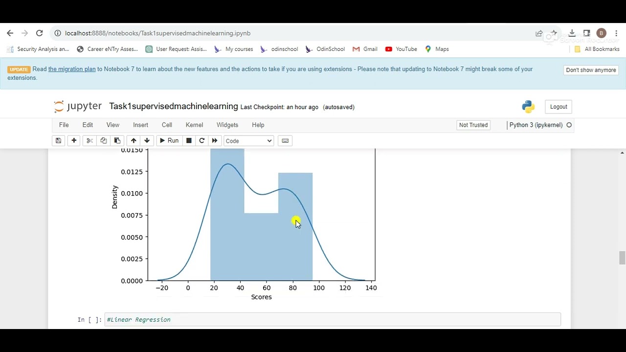Go back with browser back arrow
The width and height of the screenshot is (626, 352).
10,33
